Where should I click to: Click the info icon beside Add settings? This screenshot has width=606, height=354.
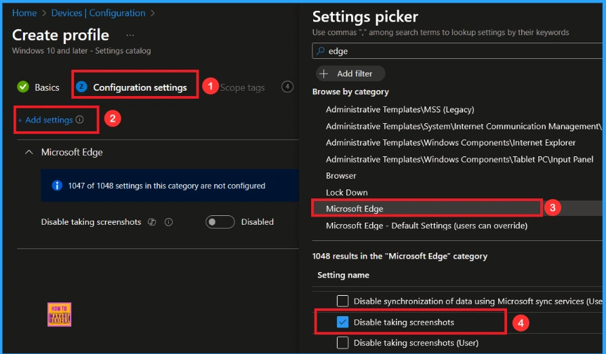79,120
